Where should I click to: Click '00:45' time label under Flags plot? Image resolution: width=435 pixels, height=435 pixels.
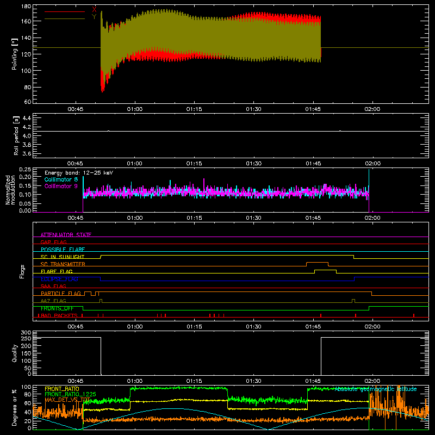pyautogui.click(x=76, y=327)
